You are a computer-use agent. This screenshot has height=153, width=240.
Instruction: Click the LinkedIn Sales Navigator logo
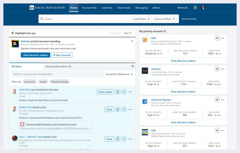tap(48, 7)
